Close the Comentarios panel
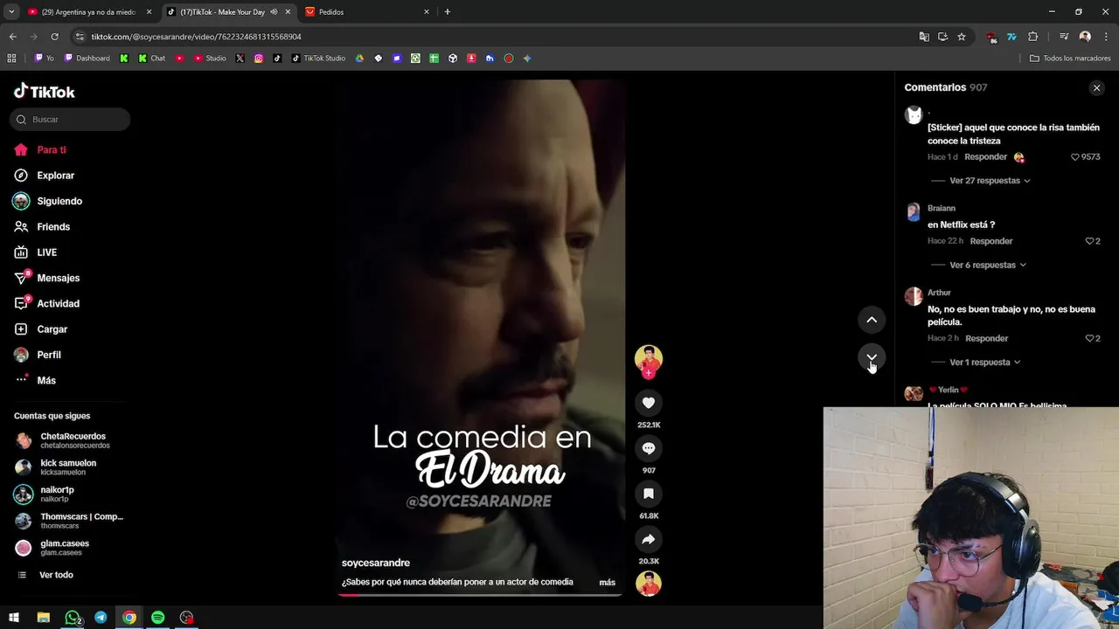This screenshot has width=1119, height=629. point(1096,87)
